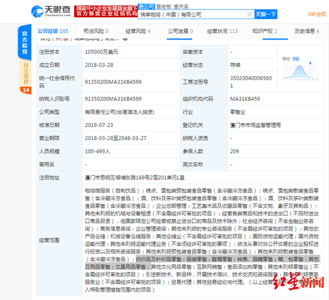This screenshot has width=329, height=300.
Task: Open the 经营风险 4 tab
Action: (x=138, y=31)
